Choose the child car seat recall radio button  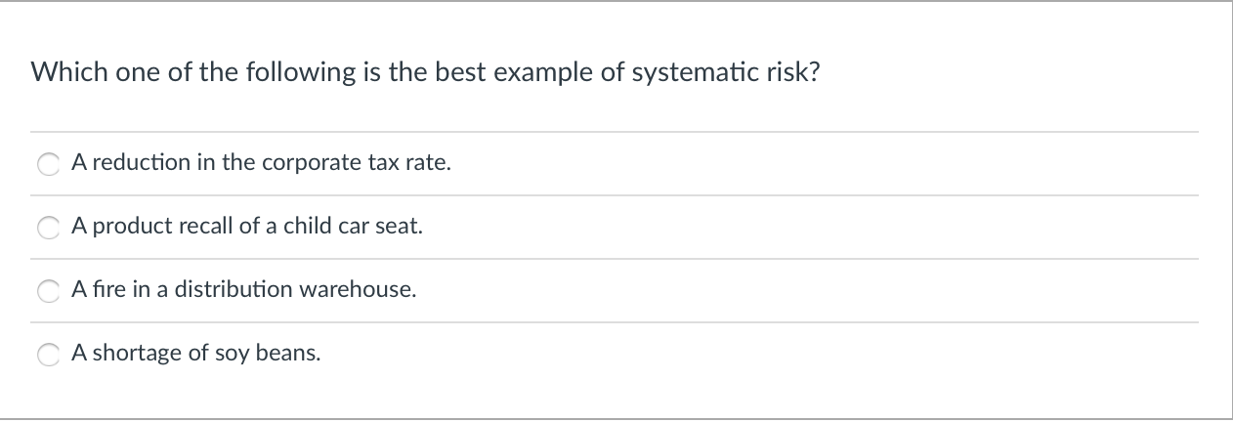[49, 229]
